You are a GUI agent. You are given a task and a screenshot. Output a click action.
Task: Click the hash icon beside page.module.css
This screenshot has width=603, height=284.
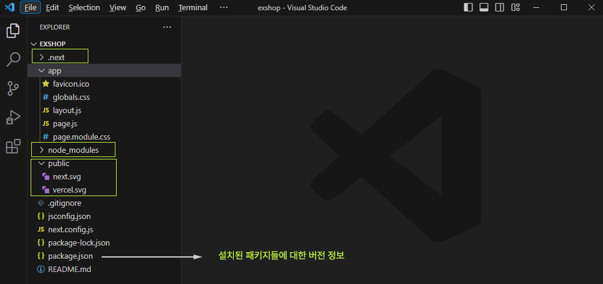[x=46, y=137]
